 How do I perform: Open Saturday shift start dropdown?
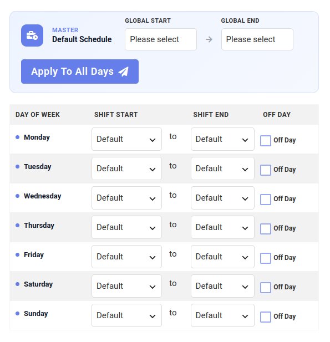(126, 286)
